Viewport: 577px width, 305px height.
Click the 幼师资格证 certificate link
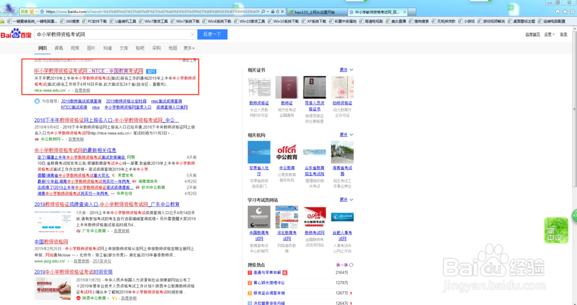pyautogui.click(x=342, y=103)
